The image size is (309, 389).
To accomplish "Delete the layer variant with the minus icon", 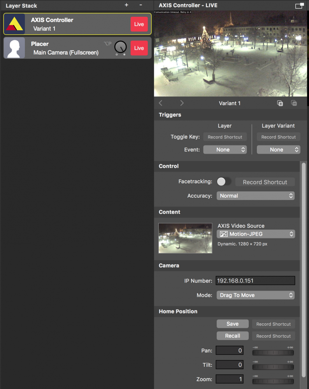I will 294,103.
